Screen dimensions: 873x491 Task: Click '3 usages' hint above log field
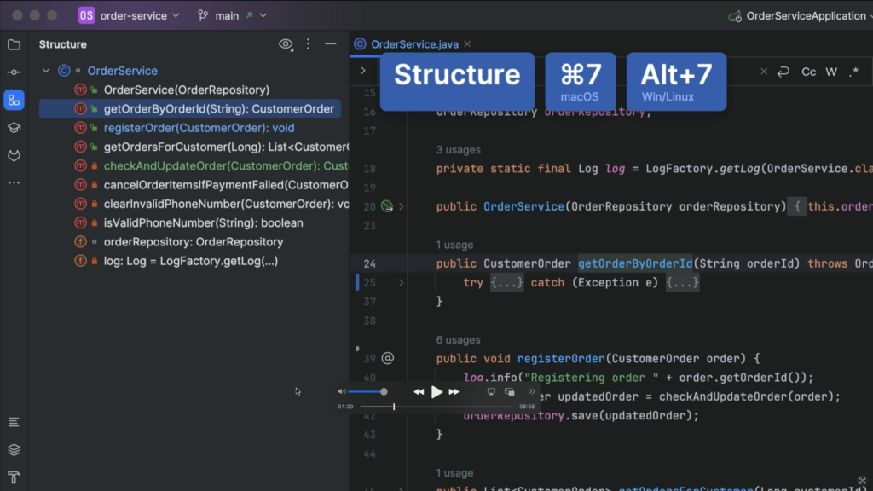tap(458, 150)
